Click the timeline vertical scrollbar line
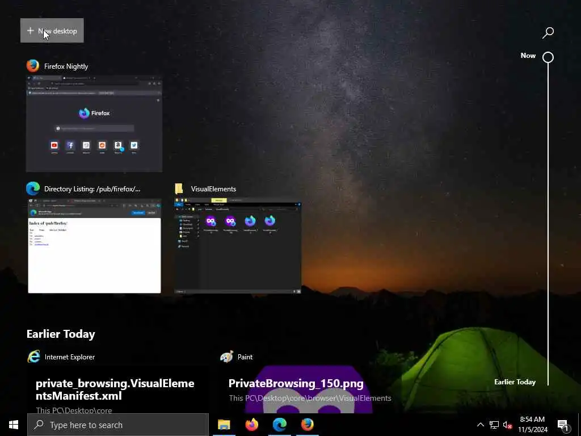 (548, 224)
